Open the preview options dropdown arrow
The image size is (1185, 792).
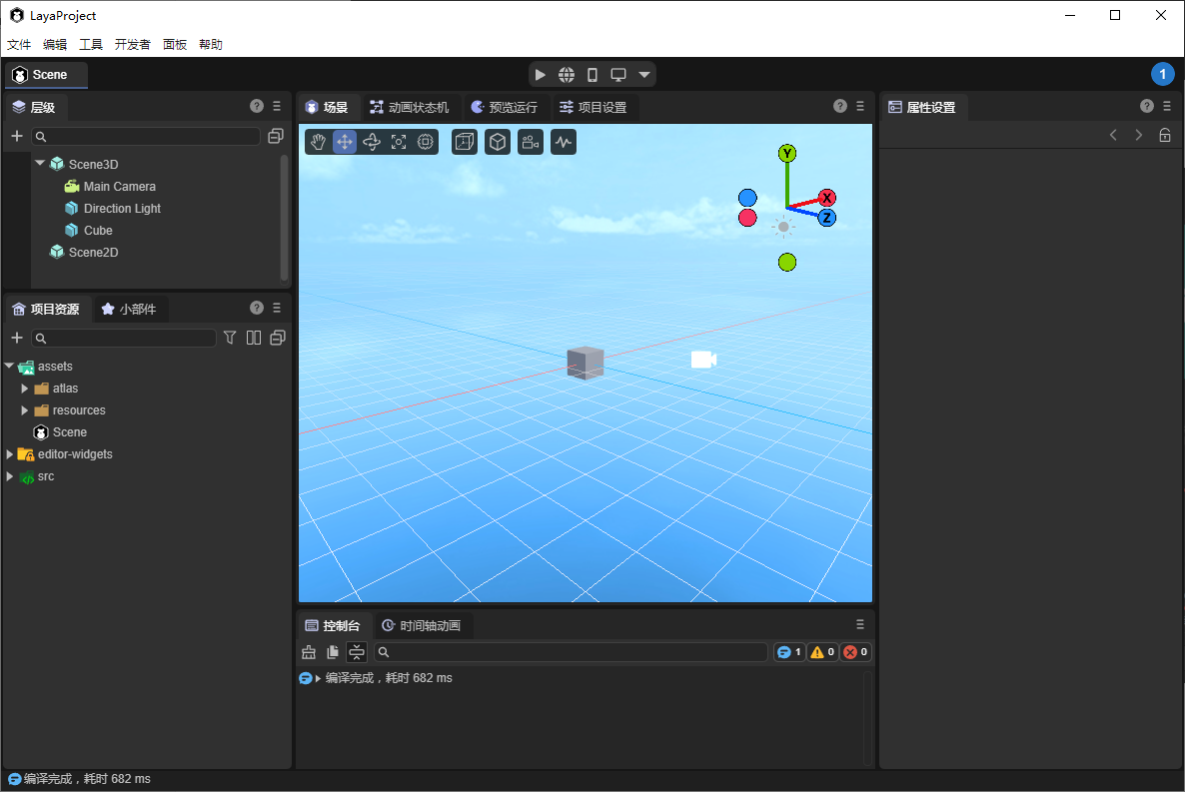point(644,75)
